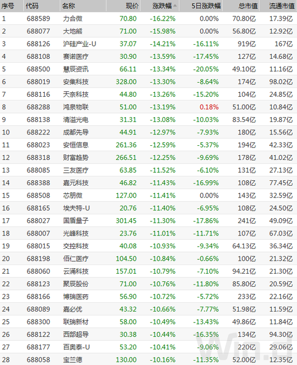Sort by the 涨跌幅 column header
Image resolution: width=297 pixels, height=365 pixels.
162,6
